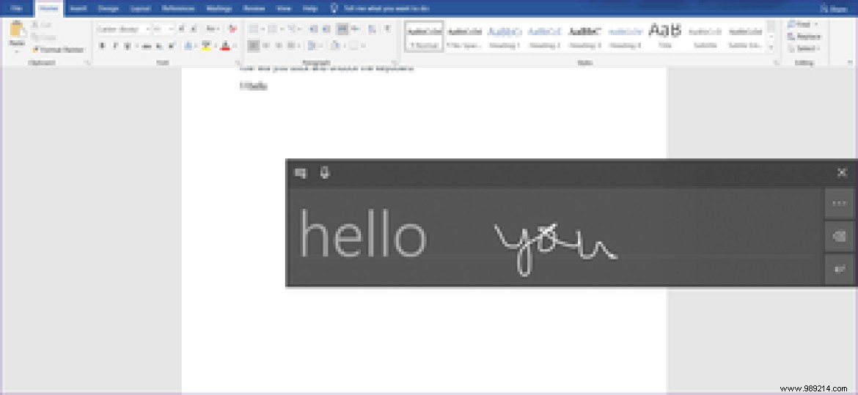
Task: Toggle center alignment
Action: (266, 46)
